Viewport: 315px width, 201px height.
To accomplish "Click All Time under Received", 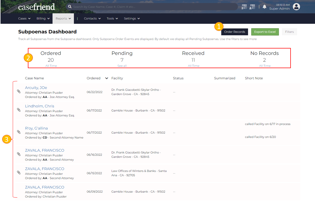I will coord(194,66).
